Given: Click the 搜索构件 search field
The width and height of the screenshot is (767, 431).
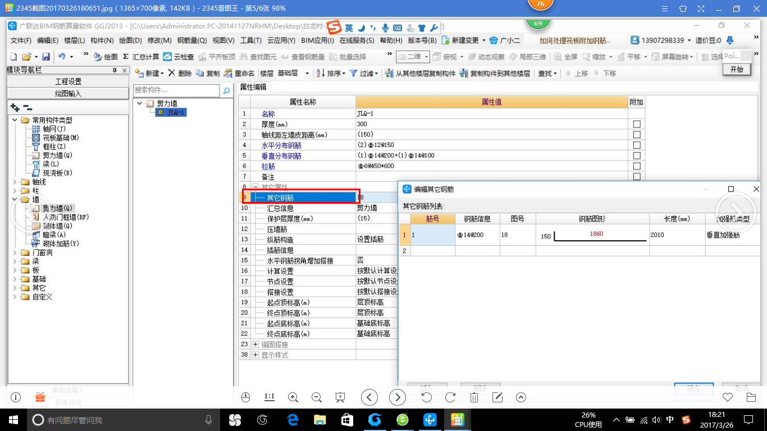Looking at the screenshot, I should tap(176, 90).
